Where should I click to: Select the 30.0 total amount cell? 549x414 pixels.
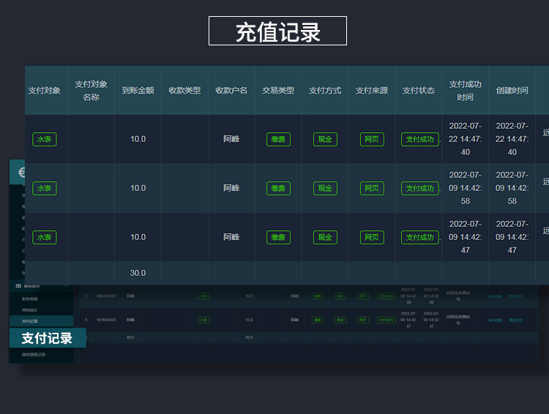[138, 273]
